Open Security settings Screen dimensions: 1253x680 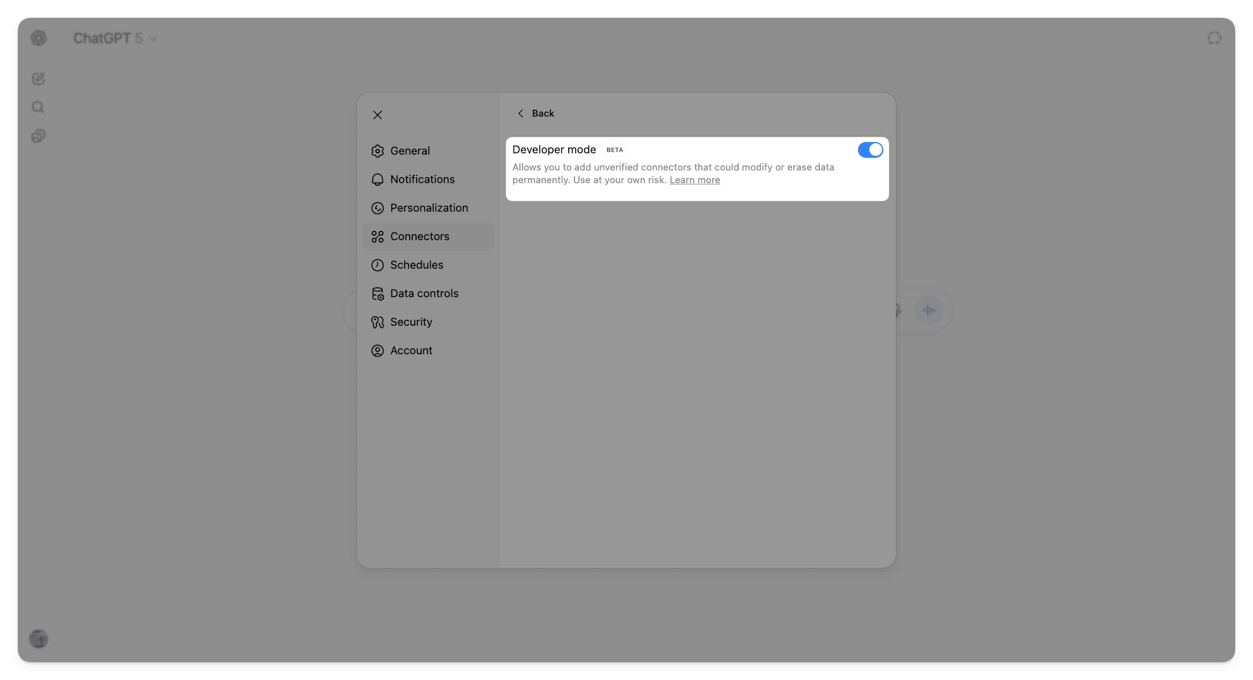click(x=411, y=322)
